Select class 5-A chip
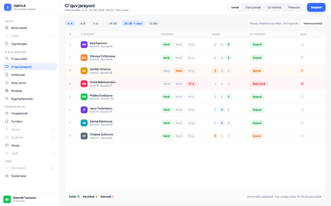The width and height of the screenshot is (331, 206). click(x=70, y=23)
